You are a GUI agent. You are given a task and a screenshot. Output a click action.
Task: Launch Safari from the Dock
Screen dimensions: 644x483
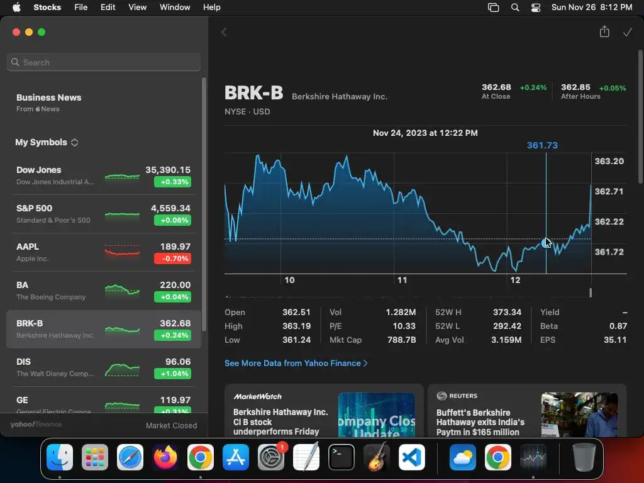[x=130, y=457]
